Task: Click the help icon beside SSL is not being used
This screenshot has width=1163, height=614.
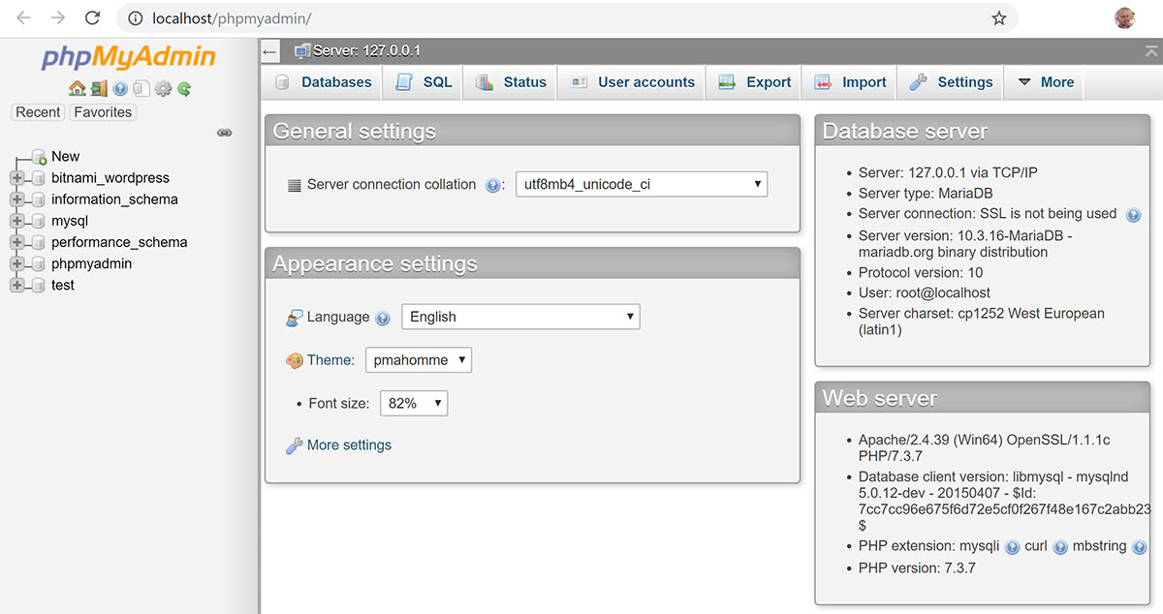Action: [x=1133, y=215]
